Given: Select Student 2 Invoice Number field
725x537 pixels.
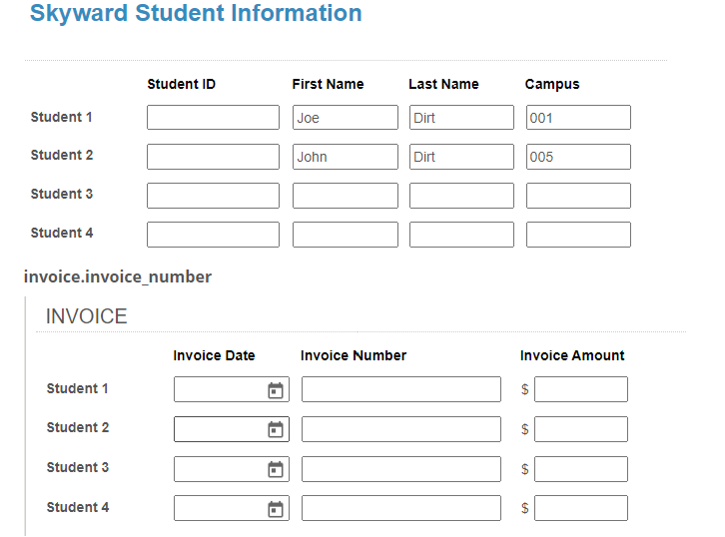Looking at the screenshot, I should [x=400, y=429].
